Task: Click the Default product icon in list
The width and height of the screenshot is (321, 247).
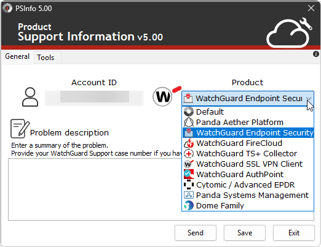Action: 189,112
